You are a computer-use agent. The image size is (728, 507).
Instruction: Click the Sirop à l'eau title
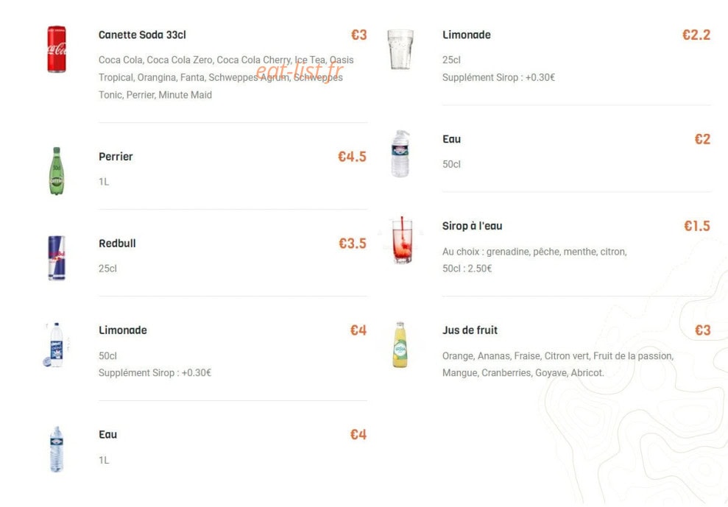coord(472,226)
